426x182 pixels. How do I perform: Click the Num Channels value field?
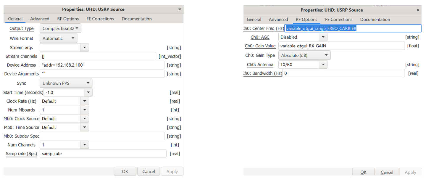[x=60, y=145]
